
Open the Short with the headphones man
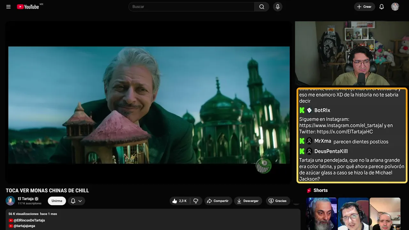[x=353, y=214]
